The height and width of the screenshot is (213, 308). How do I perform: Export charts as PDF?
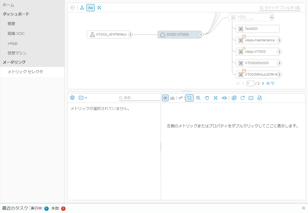point(260,98)
